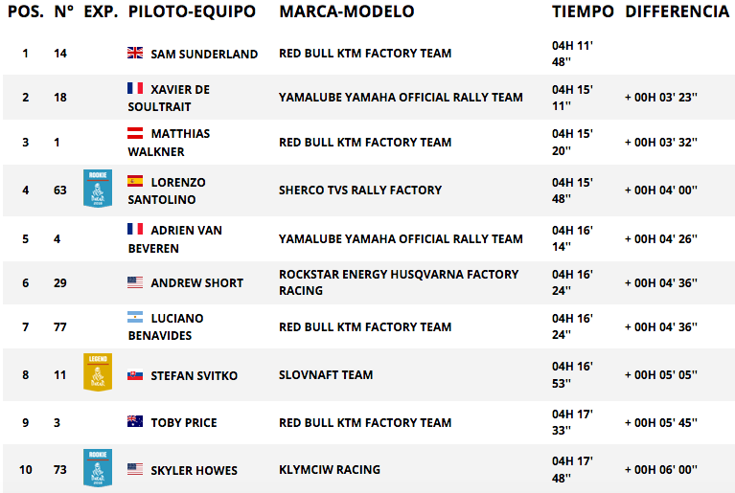Open rider Sam Sunderland's name

click(x=204, y=55)
